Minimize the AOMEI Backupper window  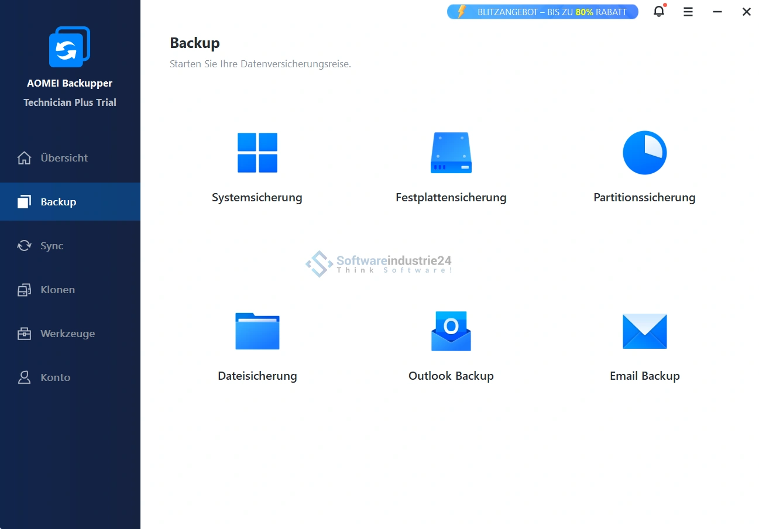coord(717,12)
